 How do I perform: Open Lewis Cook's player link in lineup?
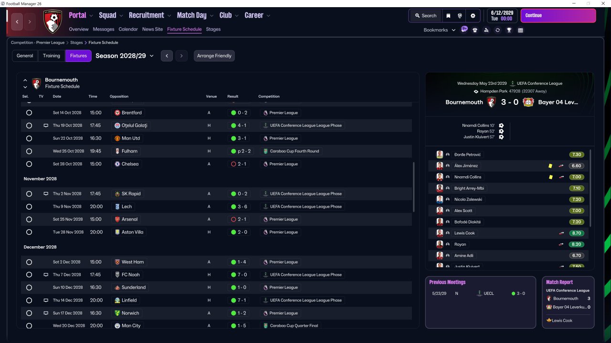pyautogui.click(x=464, y=233)
